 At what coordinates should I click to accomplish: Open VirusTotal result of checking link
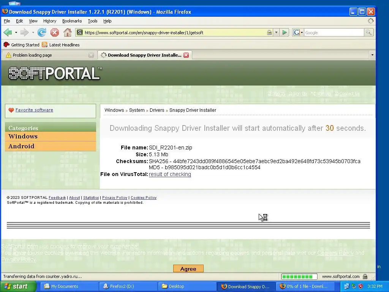pyautogui.click(x=170, y=174)
